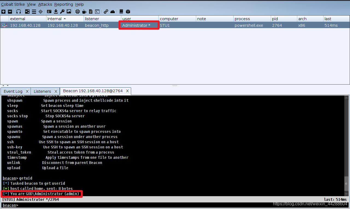Close the Event Log tab
This screenshot has height=209, width=350.
click(27, 91)
